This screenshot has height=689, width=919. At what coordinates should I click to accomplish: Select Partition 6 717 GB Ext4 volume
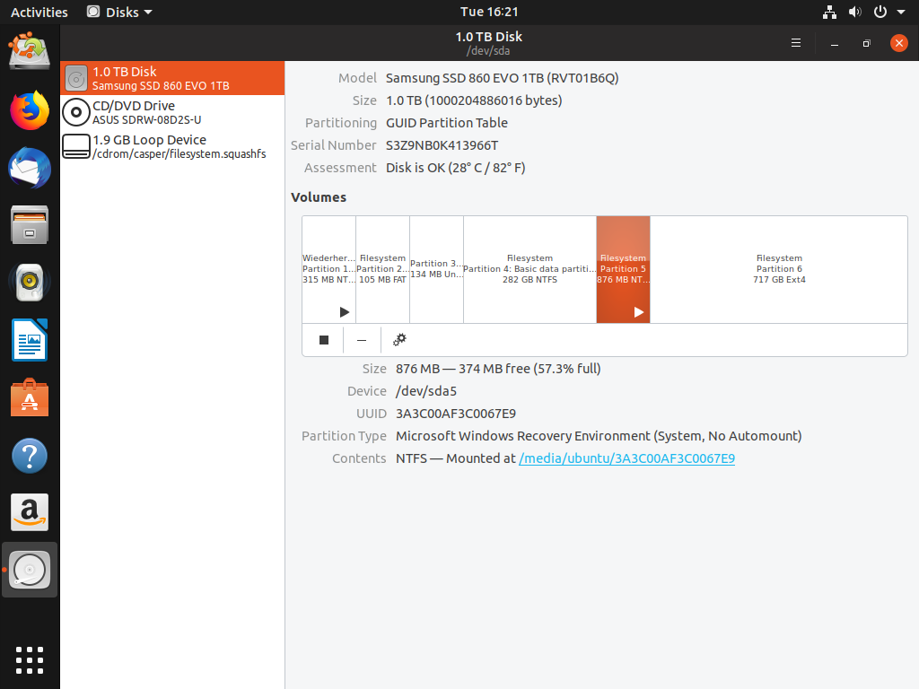click(779, 269)
